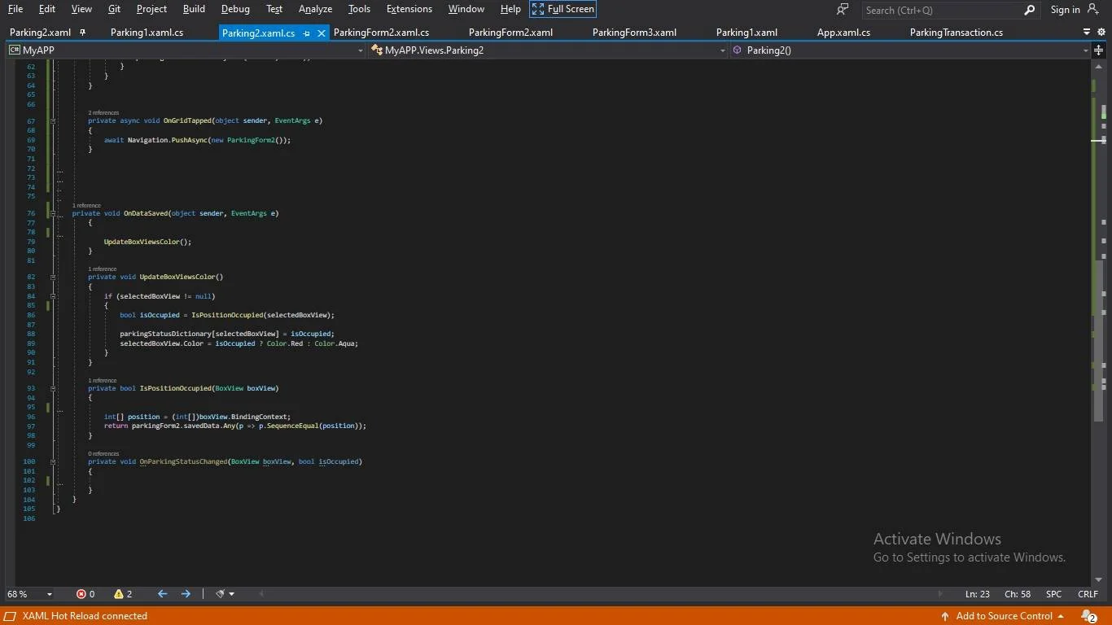
Task: Click CRLF line ending indicator
Action: pos(1088,594)
